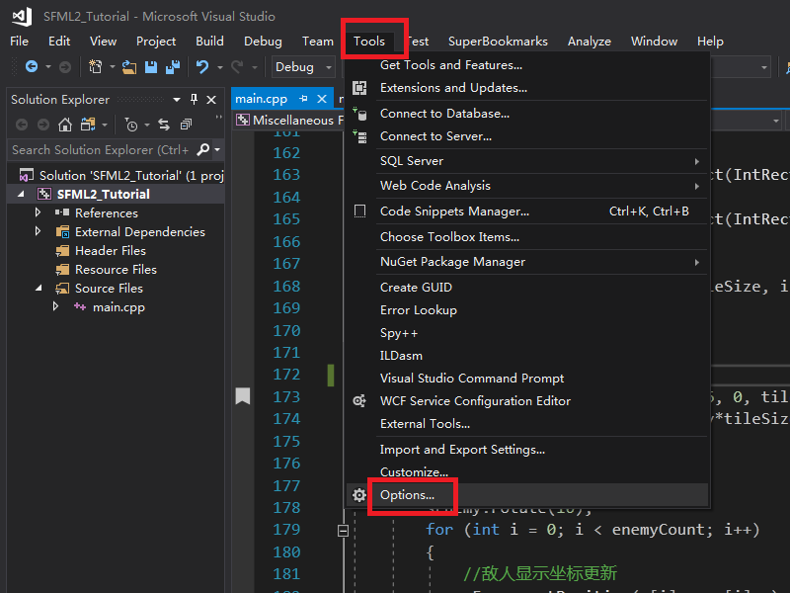Click the Solution Explorer Pending Changes Filter icon
This screenshot has width=790, height=593.
131,125
